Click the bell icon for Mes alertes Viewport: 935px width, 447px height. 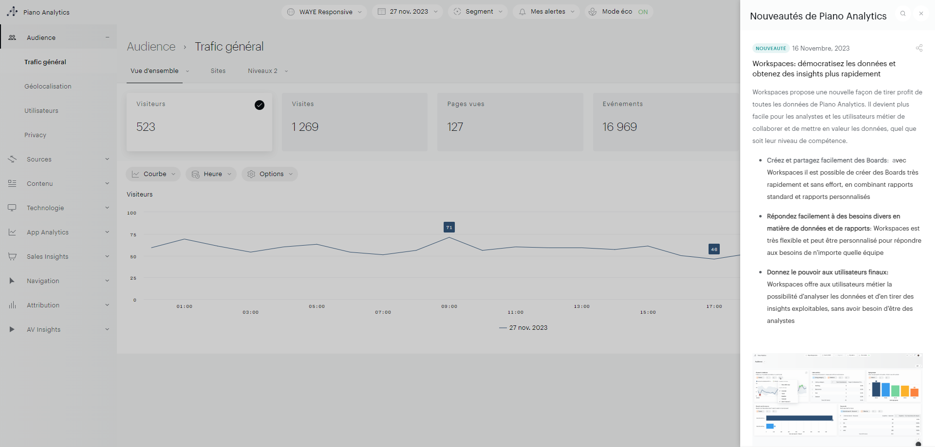point(522,12)
